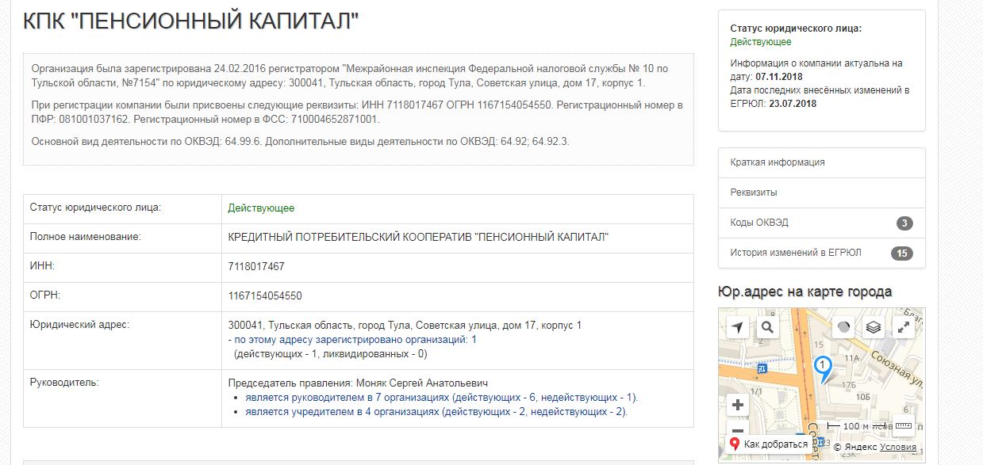
Task: Toggle the map traffic indicator button
Action: click(844, 327)
